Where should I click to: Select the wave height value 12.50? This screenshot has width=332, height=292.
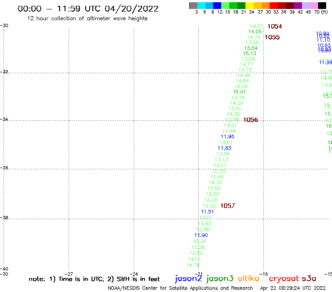point(212,194)
